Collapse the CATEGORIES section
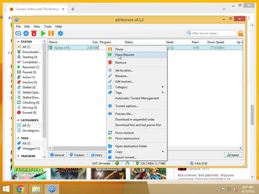The width and height of the screenshot is (259, 194). coord(18,120)
